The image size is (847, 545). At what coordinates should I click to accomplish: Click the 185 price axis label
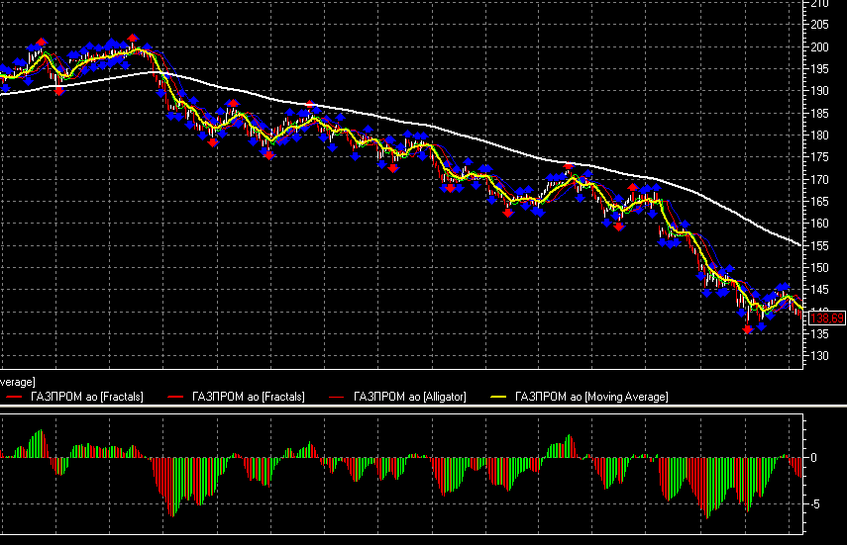(x=819, y=114)
